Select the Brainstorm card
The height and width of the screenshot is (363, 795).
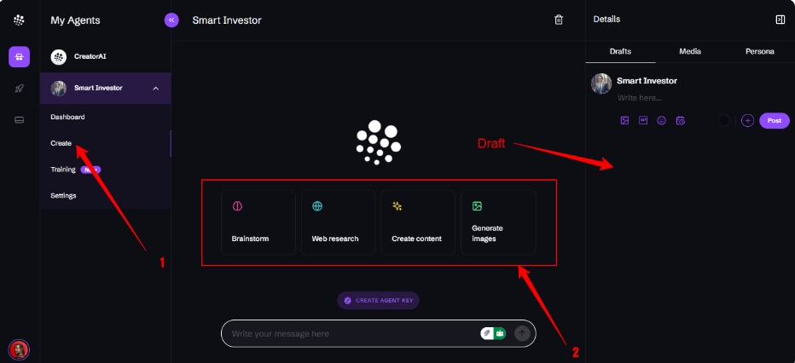pos(258,222)
